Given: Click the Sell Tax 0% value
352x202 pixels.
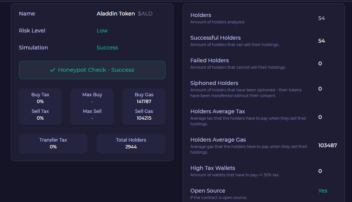Looking at the screenshot, I should point(40,118).
